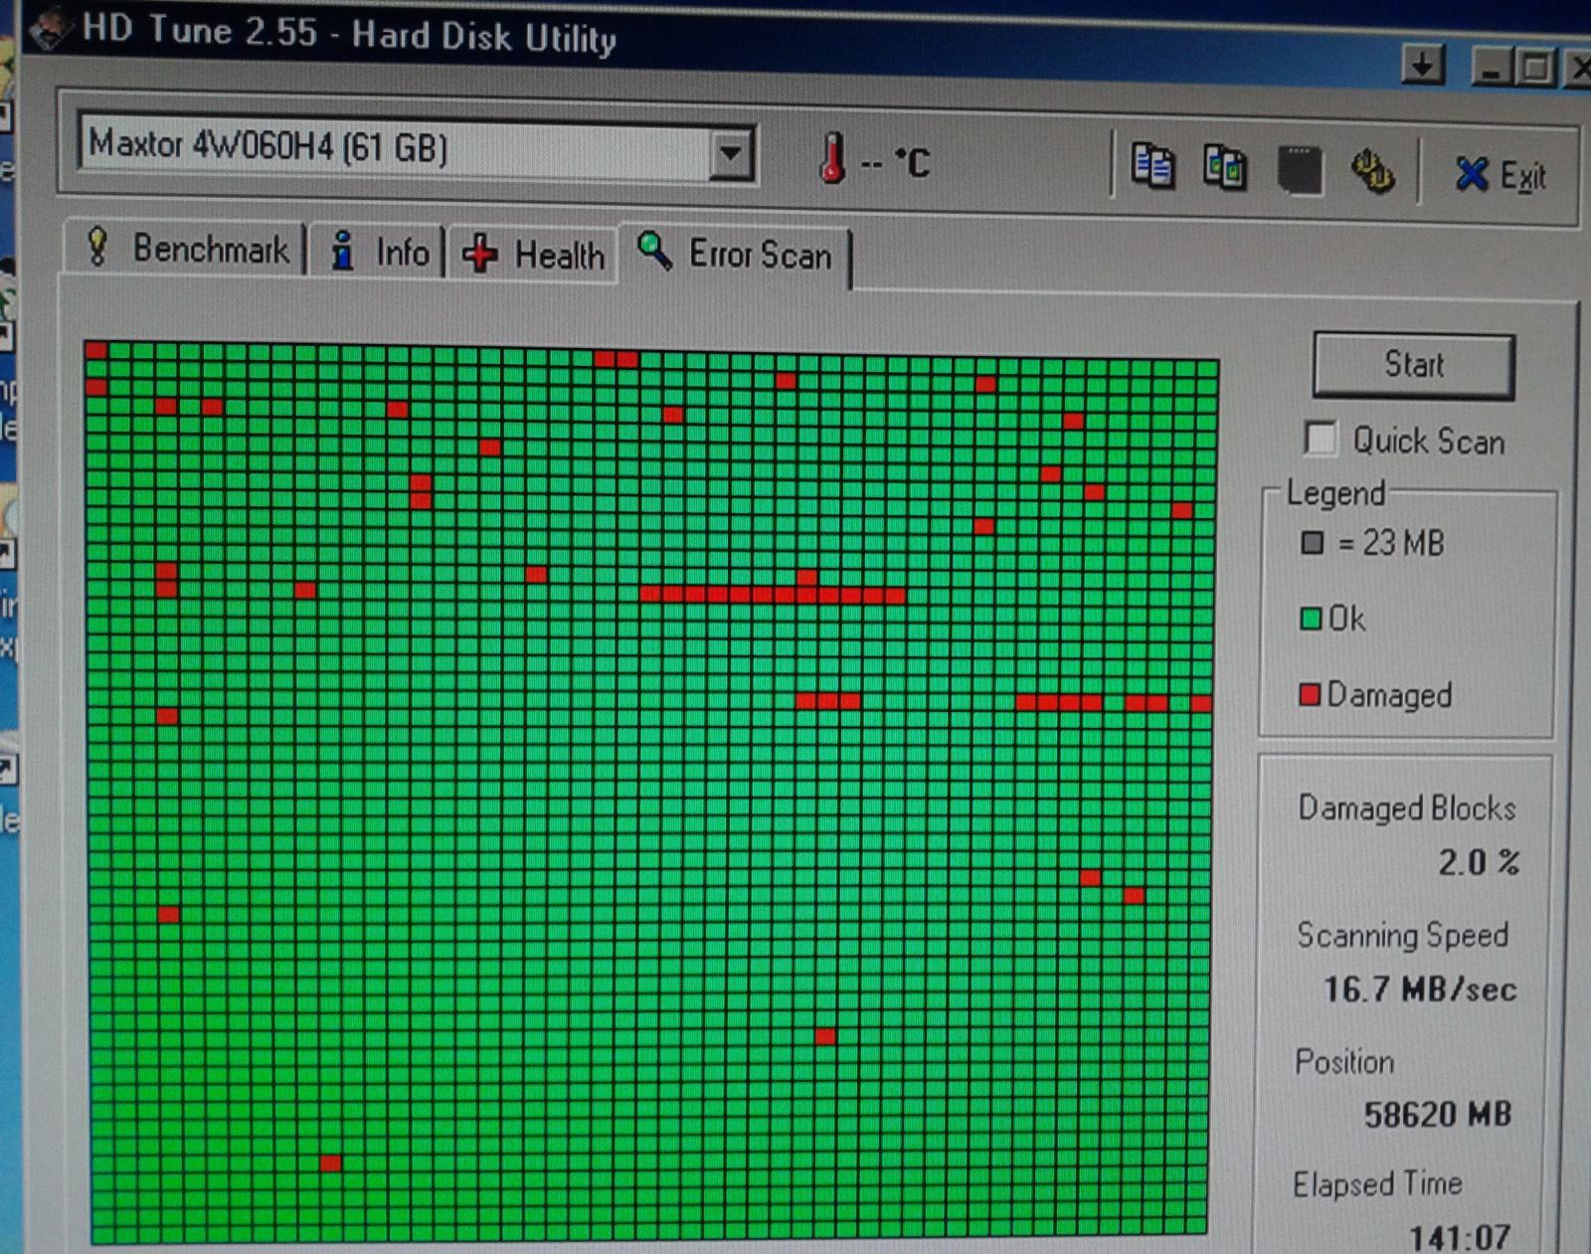1591x1254 pixels.
Task: Click the 'Position' label
Action: [1344, 1062]
